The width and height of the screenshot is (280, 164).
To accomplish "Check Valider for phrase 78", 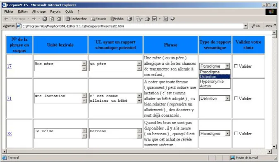I will click(x=236, y=134).
